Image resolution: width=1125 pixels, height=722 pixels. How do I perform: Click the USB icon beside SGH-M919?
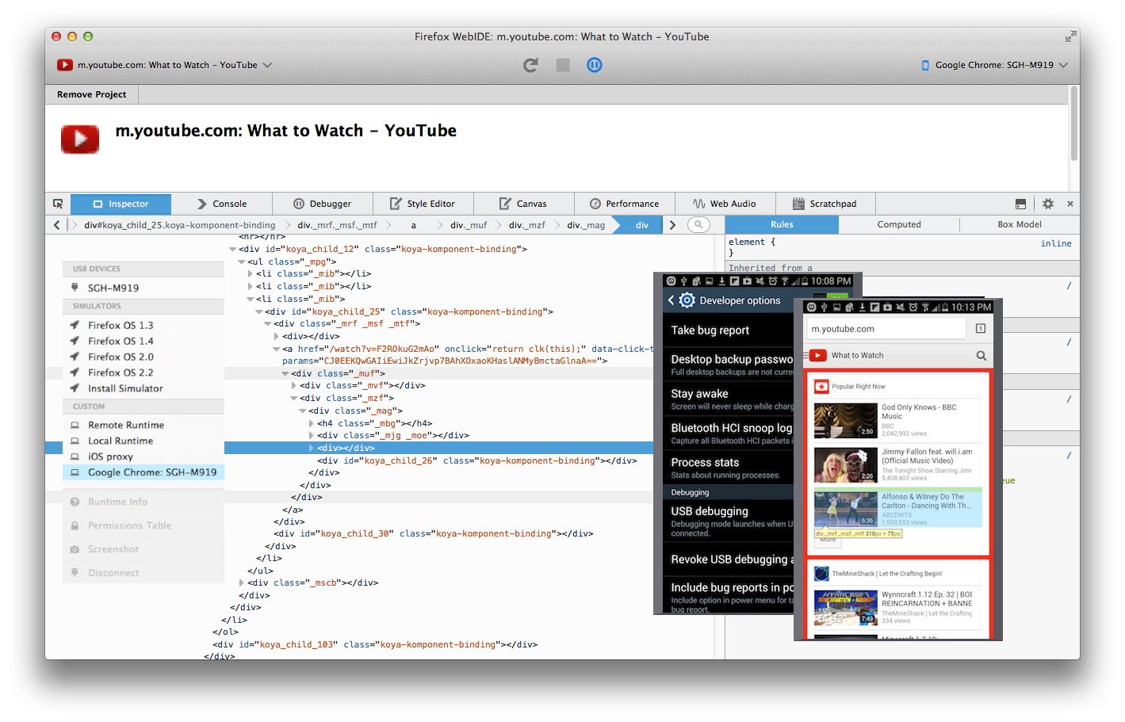75,288
